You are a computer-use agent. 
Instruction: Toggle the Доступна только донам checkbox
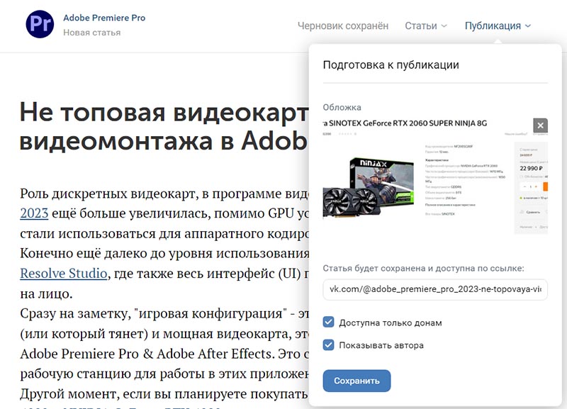[328, 322]
